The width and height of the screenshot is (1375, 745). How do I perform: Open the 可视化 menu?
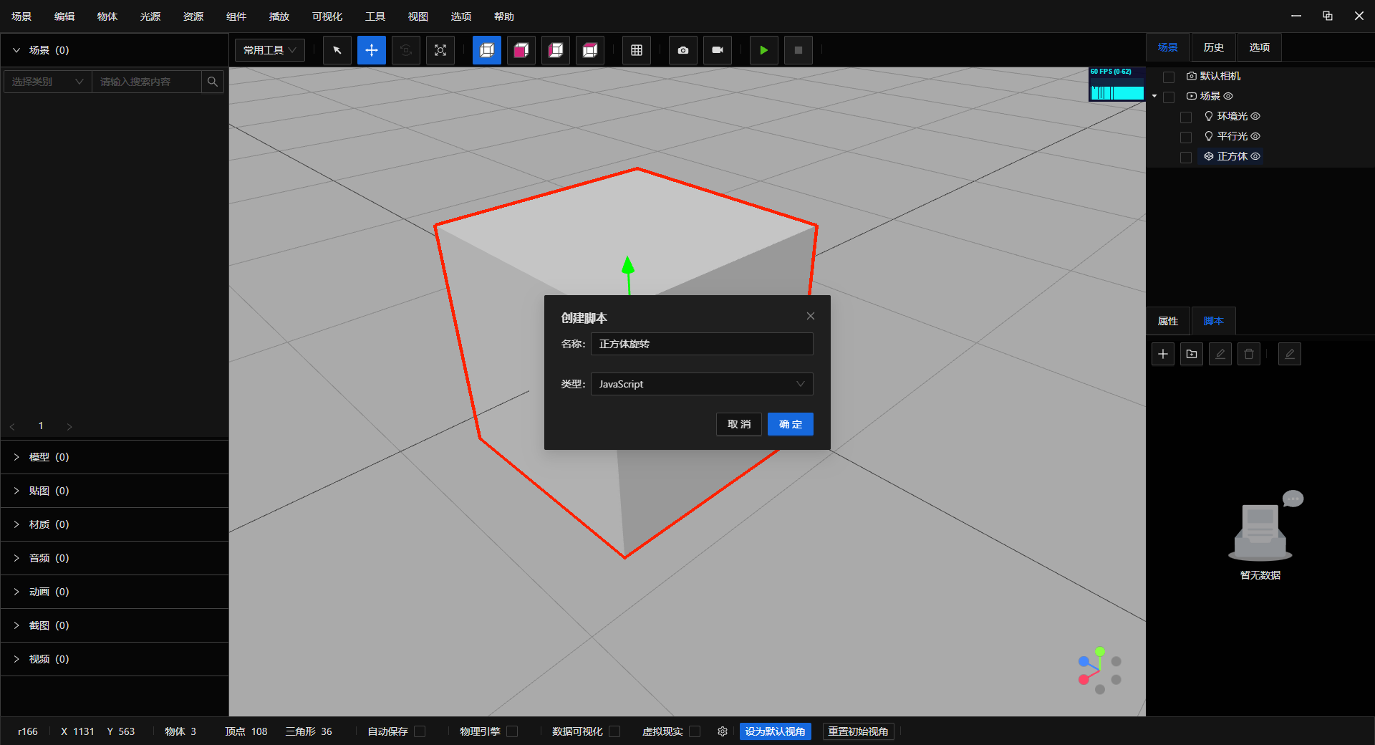pyautogui.click(x=327, y=16)
